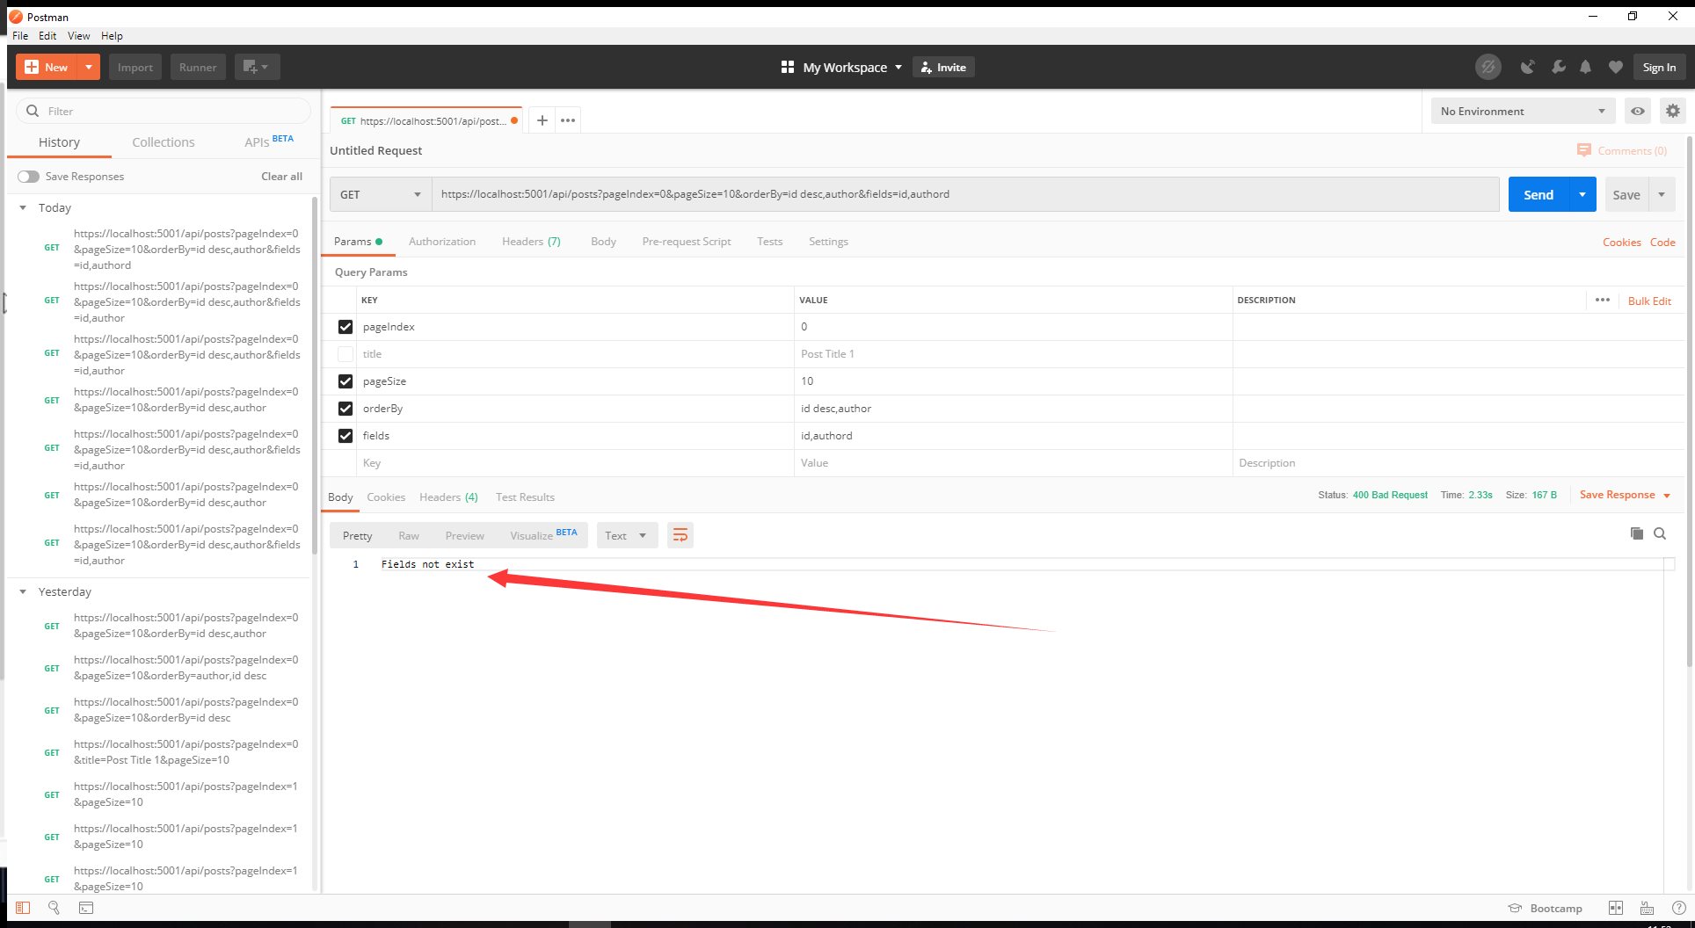Viewport: 1695px width, 928px height.
Task: Open the Text response format dropdown
Action: (627, 535)
